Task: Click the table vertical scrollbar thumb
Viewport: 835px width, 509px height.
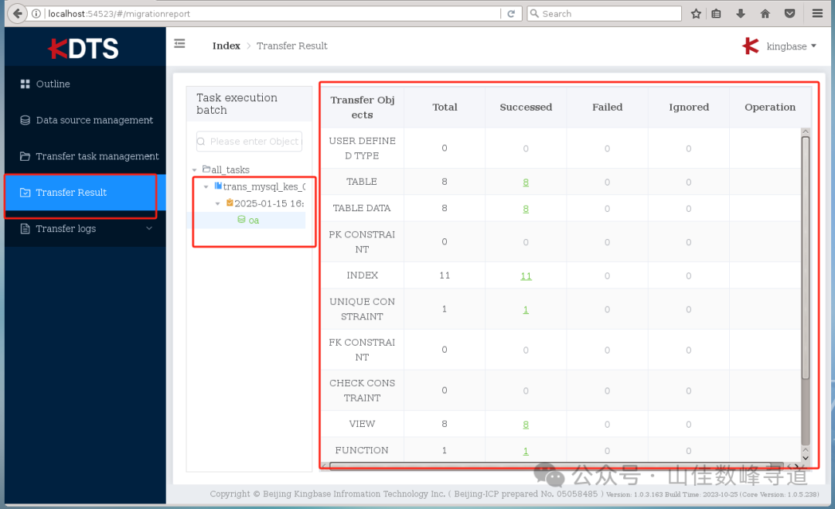Action: click(x=805, y=258)
